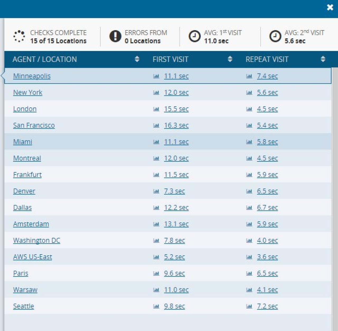Image resolution: width=338 pixels, height=331 pixels.
Task: Open the Warsaw 4.1 sec repeat visit result
Action: click(267, 290)
